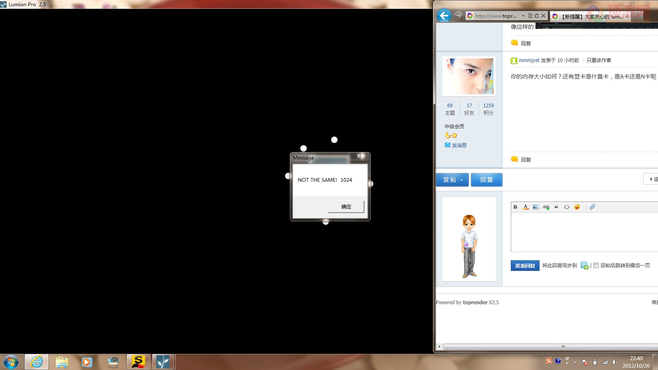
Task: Click the sync-reply account icon
Action: click(x=584, y=266)
